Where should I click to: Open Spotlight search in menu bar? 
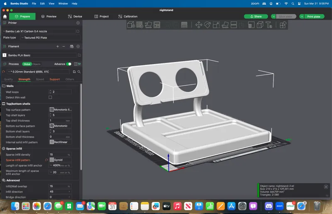[x=293, y=4]
